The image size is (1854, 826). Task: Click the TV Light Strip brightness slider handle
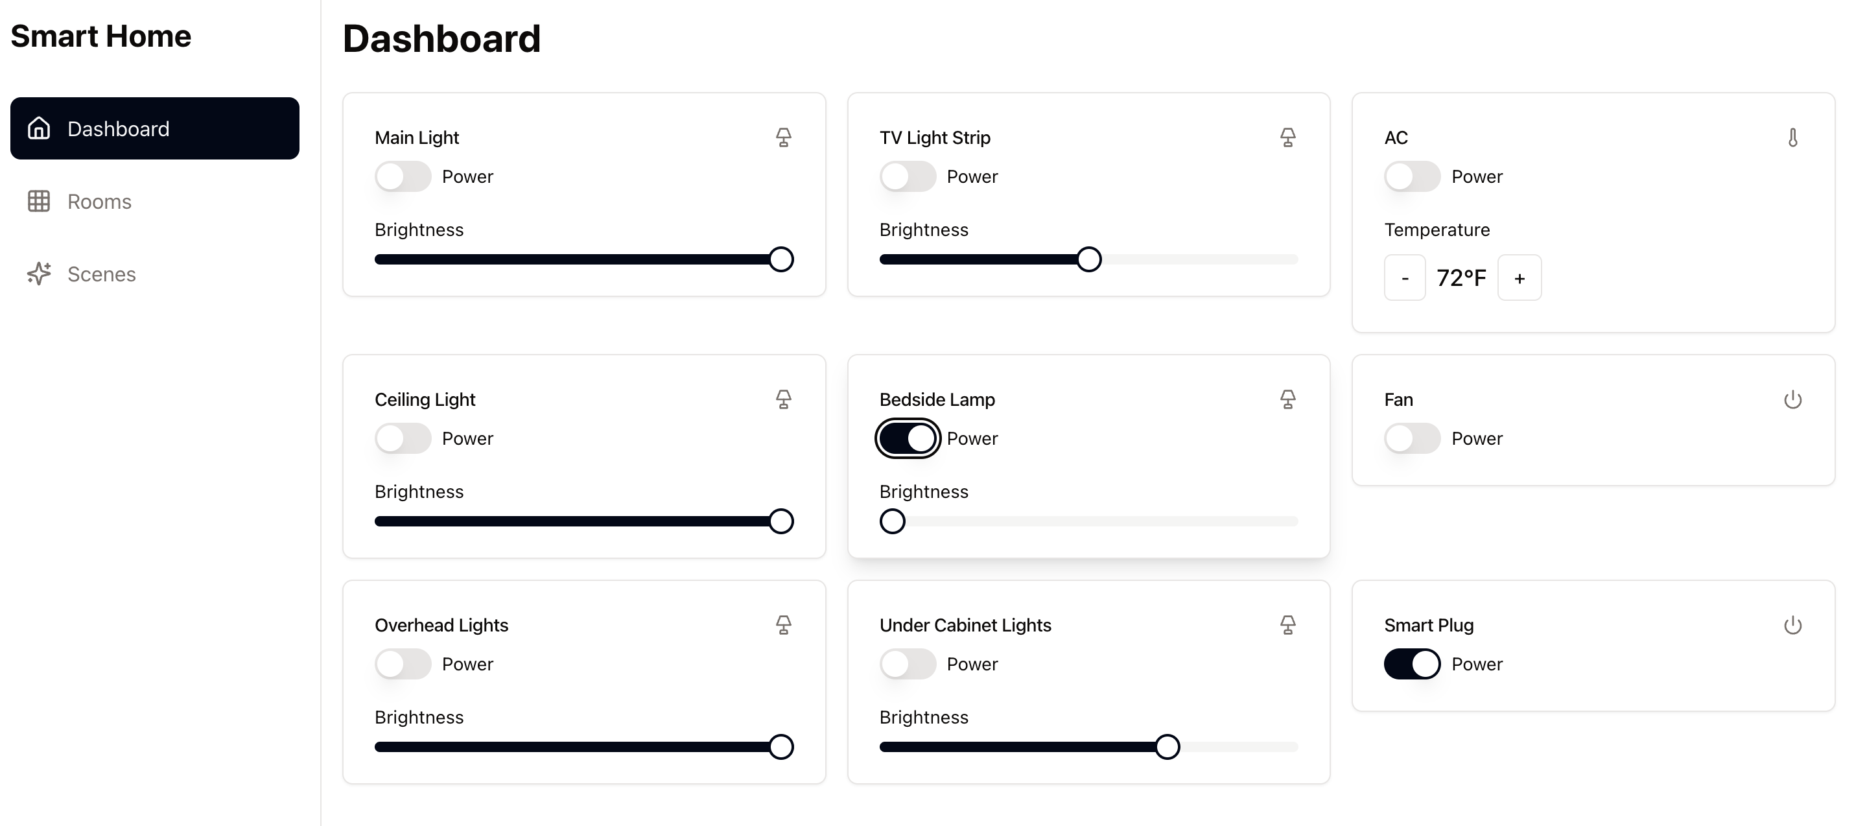click(x=1089, y=259)
